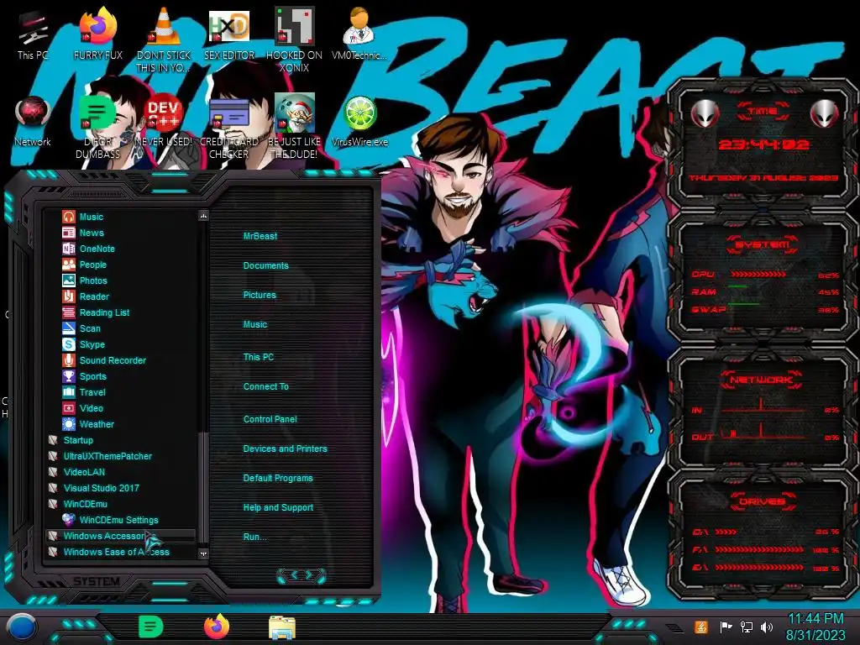Open Documents from Start menu
The image size is (860, 645).
click(265, 265)
